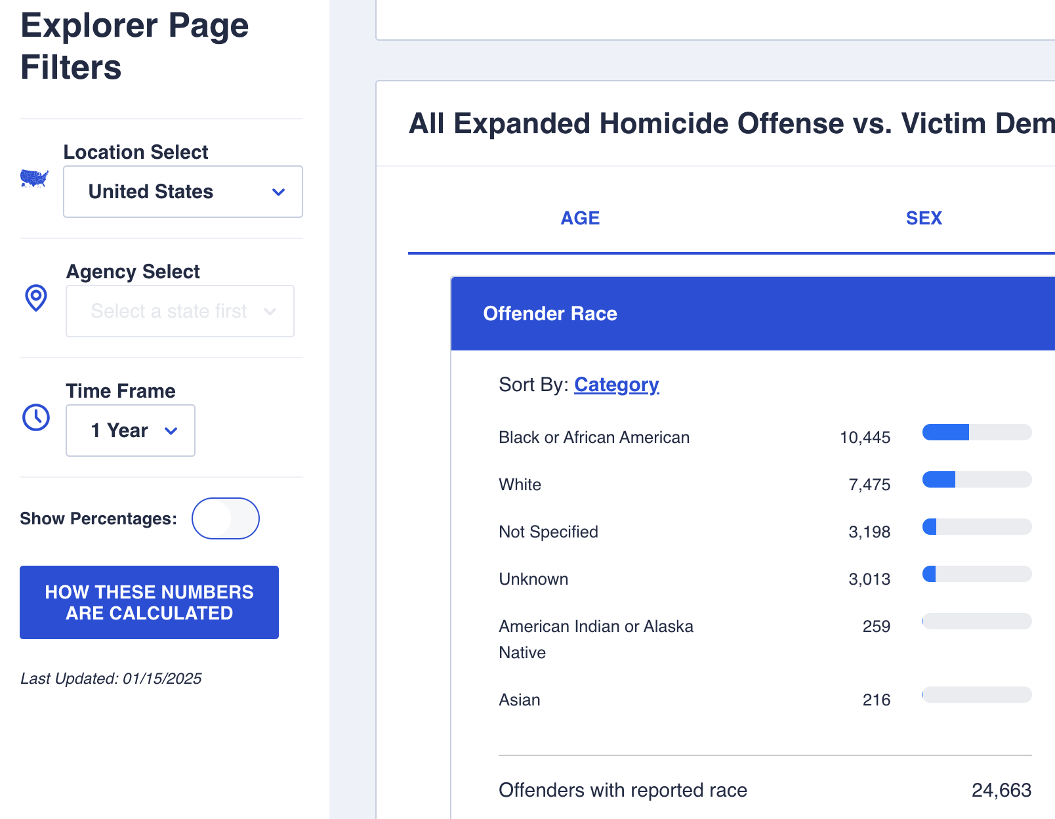Viewport: 1055px width, 819px height.
Task: Click the Explorer Page Filters heading
Action: (134, 46)
